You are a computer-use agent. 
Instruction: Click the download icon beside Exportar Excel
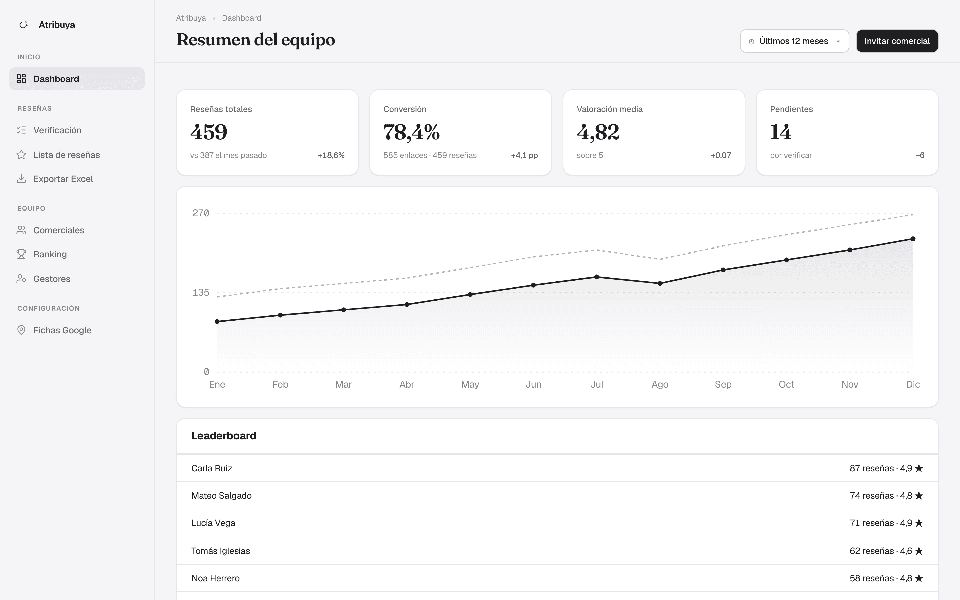coord(21,179)
